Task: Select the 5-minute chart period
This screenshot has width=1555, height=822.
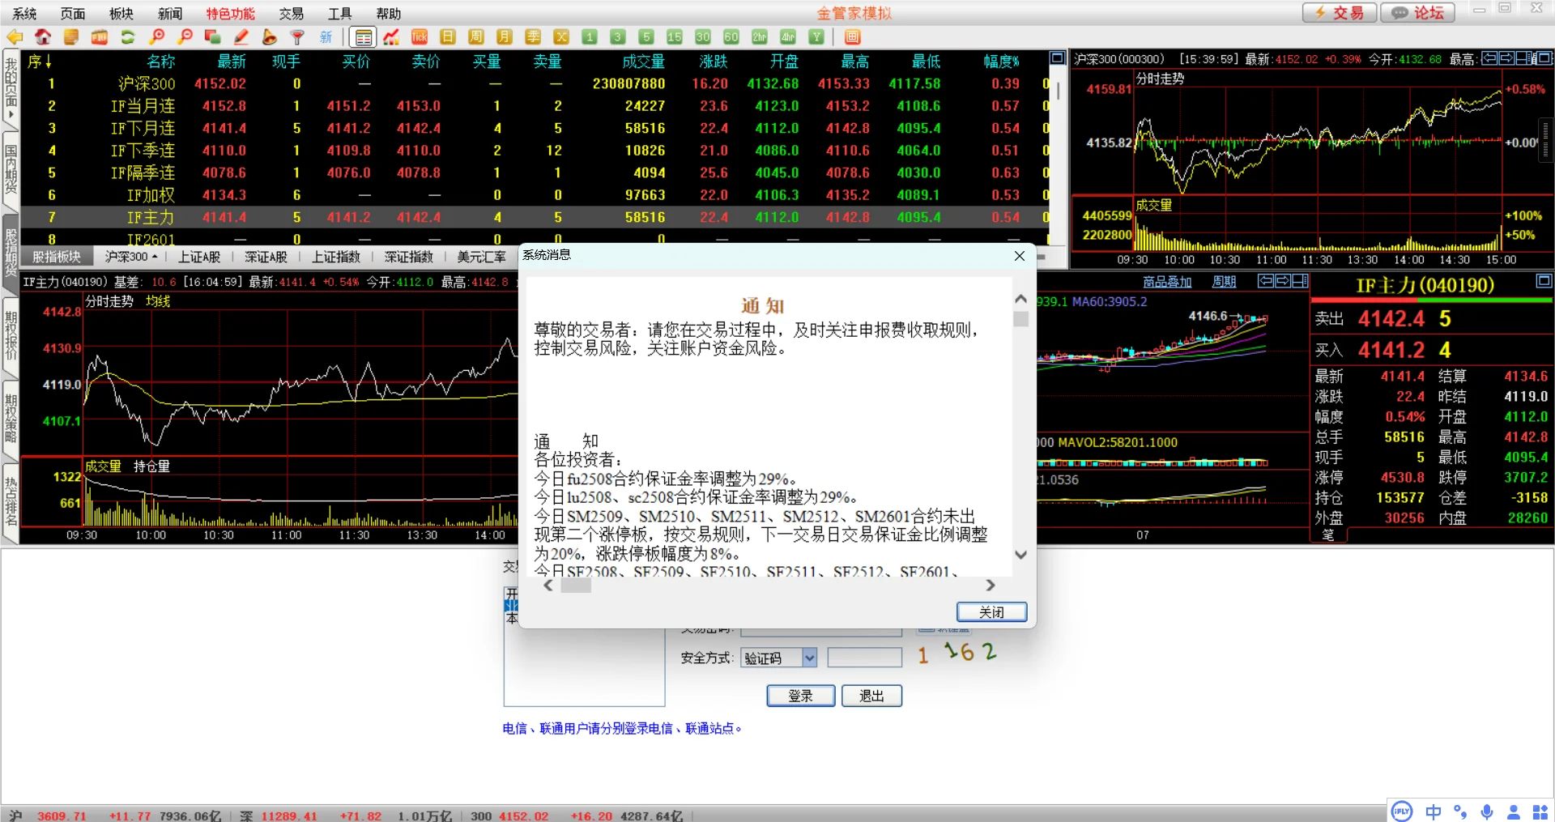Action: (646, 37)
